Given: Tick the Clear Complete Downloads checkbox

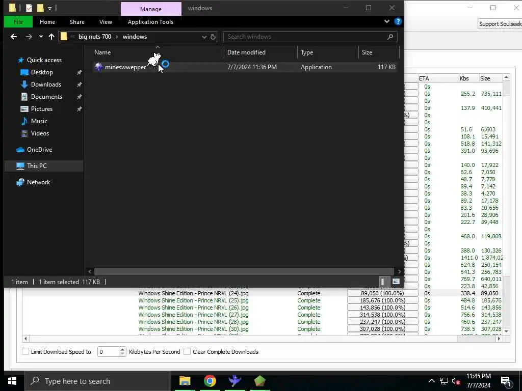Looking at the screenshot, I should pos(187,351).
